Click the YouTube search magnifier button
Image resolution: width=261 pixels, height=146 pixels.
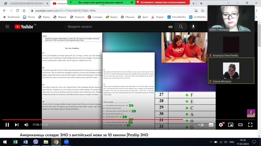click(x=181, y=27)
